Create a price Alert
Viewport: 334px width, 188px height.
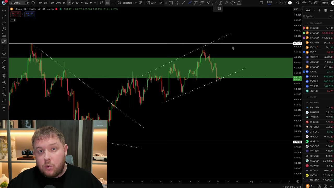tap(152, 3)
